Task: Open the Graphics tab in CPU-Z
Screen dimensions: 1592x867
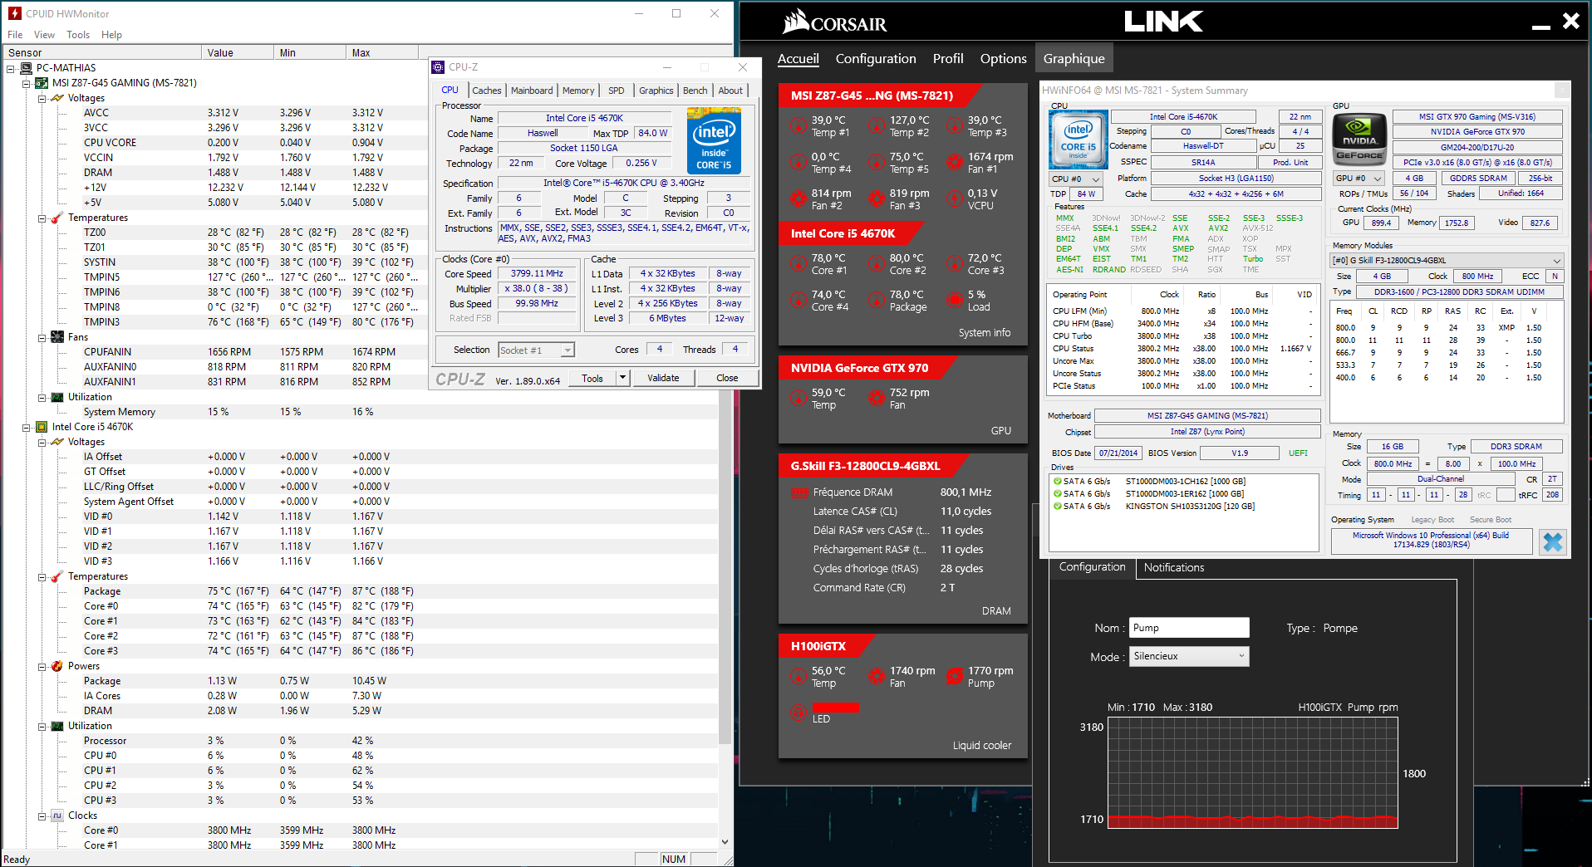Action: click(x=656, y=91)
